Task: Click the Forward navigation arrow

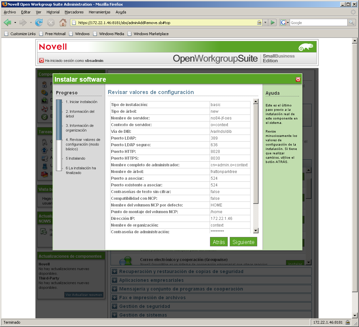Action: [23, 22]
